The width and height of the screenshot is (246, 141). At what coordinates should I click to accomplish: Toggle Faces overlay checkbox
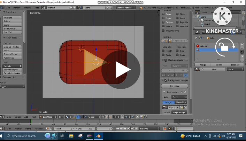[x=163, y=14]
